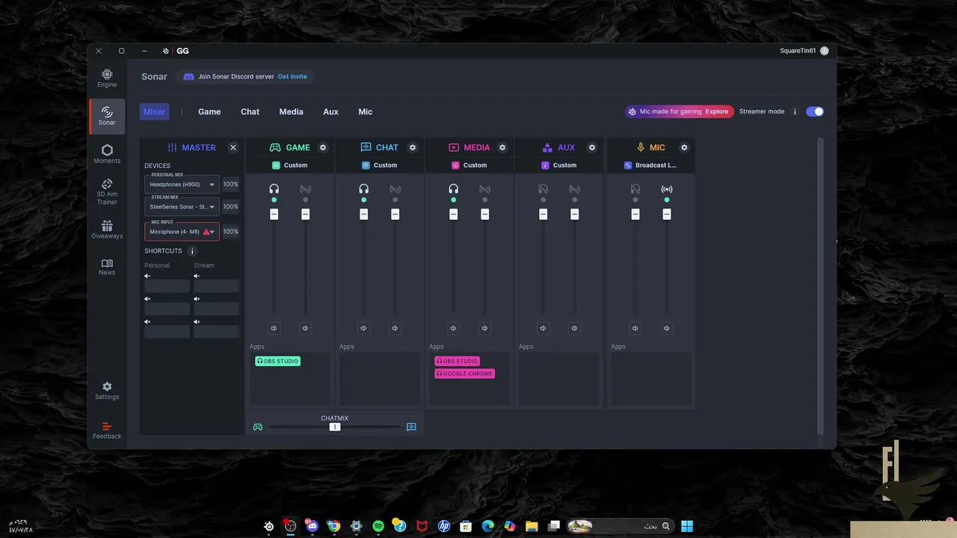Mute GAME channel personal mix speaker button
Viewport: 957px width, 538px height.
[274, 328]
